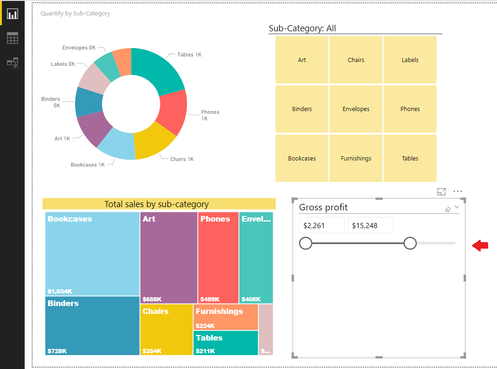Click the Envelopes treemap block
Viewport: 497px width, 369px height.
[x=256, y=258]
